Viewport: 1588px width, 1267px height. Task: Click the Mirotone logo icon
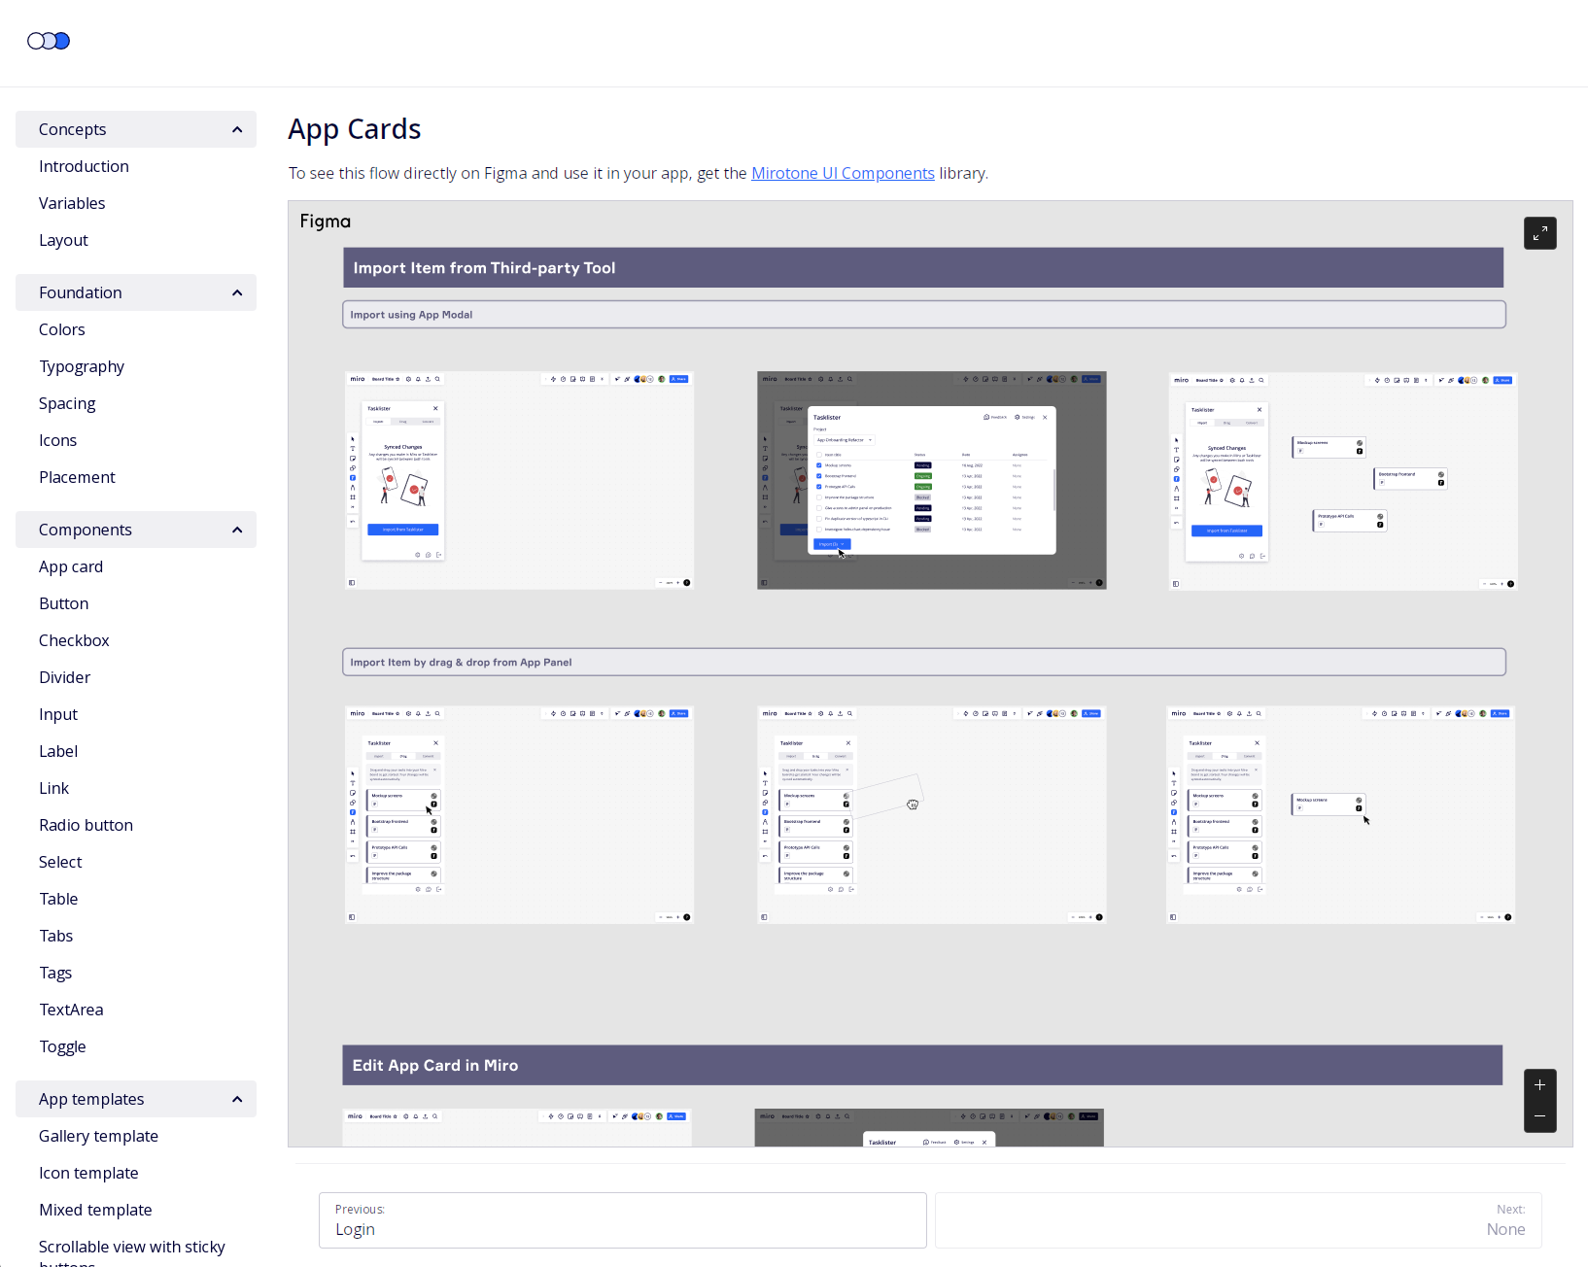[49, 41]
